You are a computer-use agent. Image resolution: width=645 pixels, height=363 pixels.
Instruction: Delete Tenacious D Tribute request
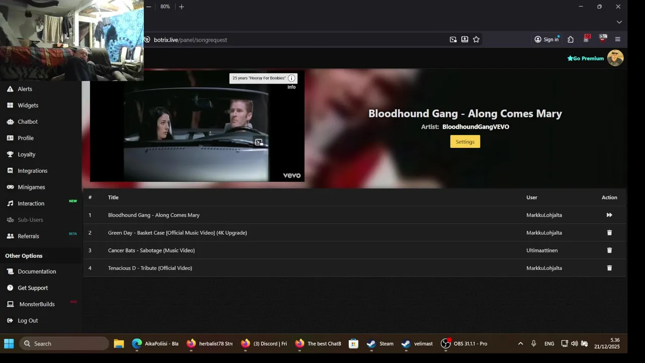click(x=609, y=268)
